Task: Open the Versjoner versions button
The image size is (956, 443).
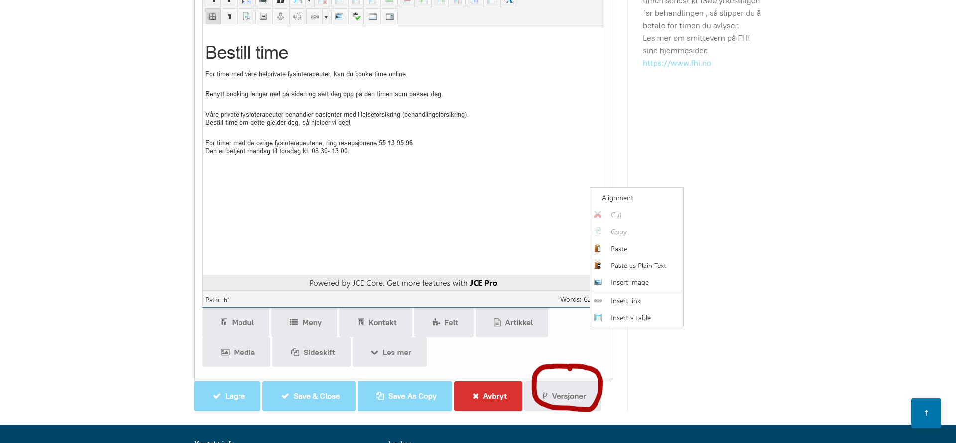Action: coord(563,396)
